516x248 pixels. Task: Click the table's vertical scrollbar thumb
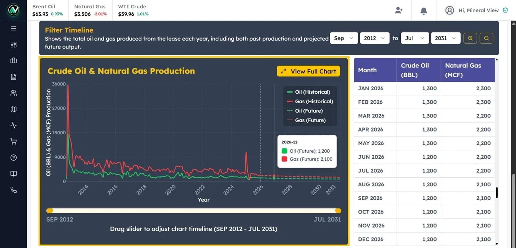pyautogui.click(x=497, y=193)
